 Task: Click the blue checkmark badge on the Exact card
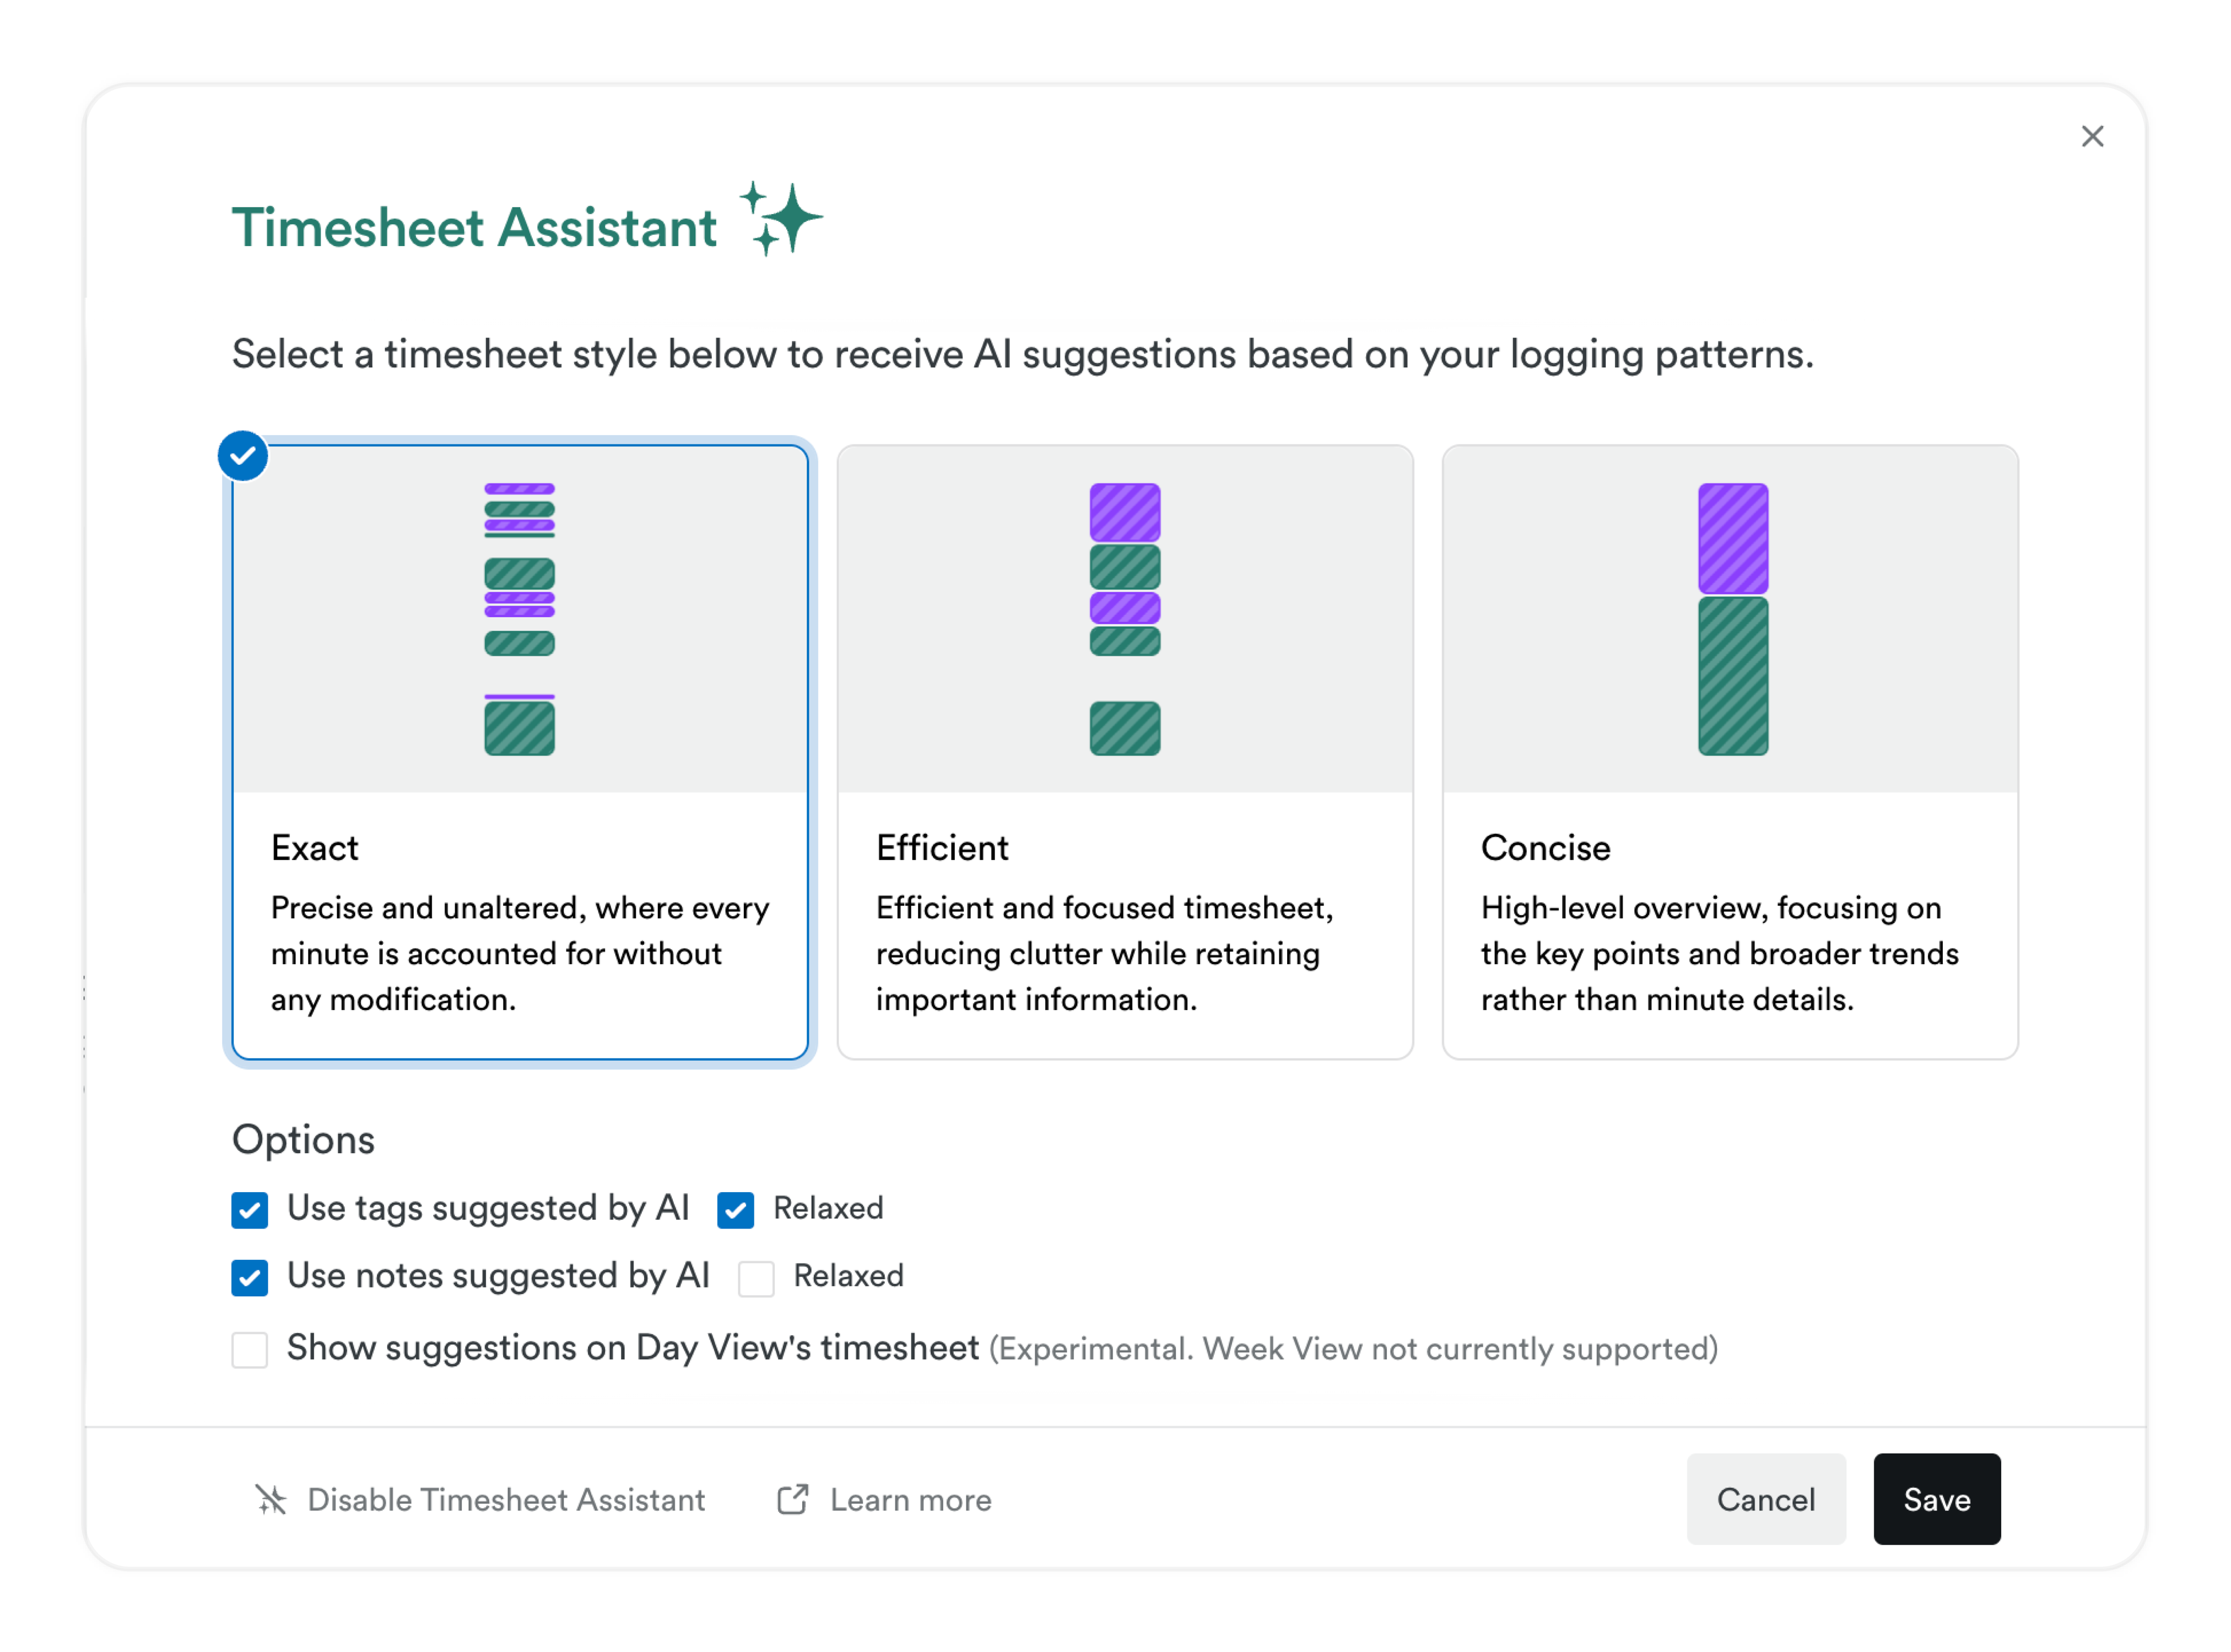(x=242, y=455)
